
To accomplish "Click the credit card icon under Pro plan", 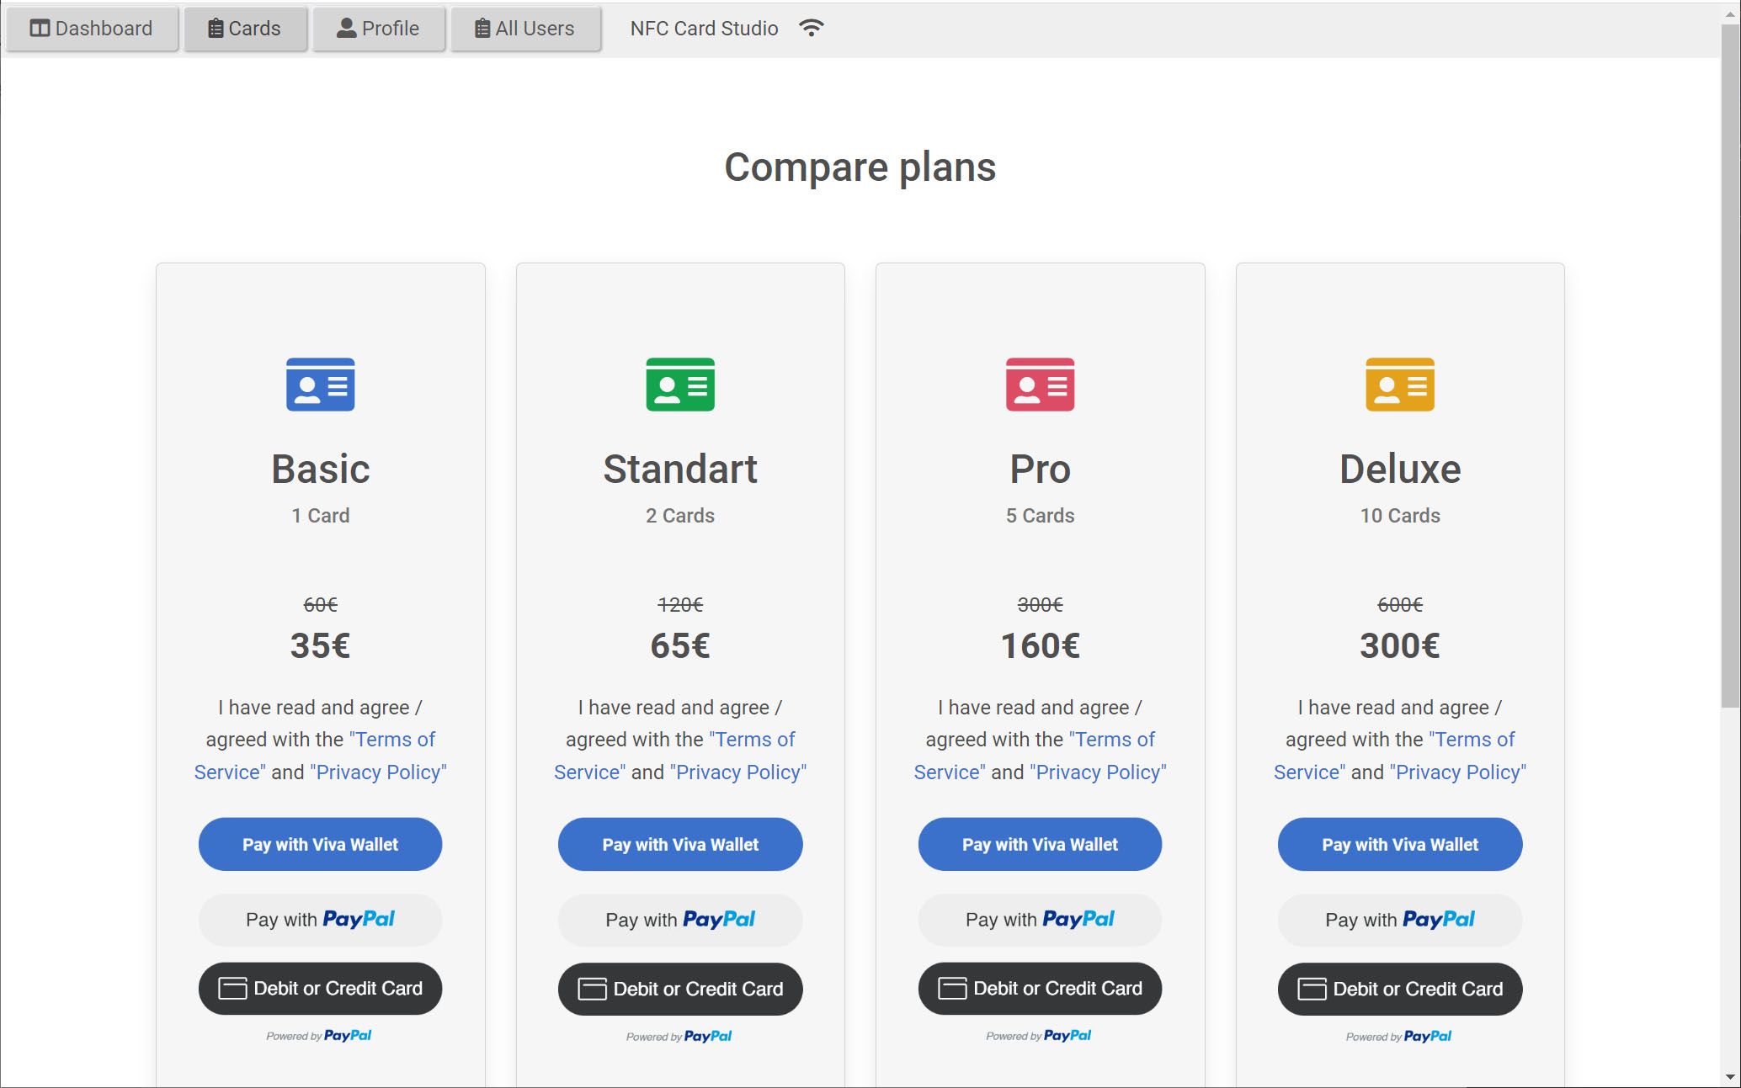I will [952, 988].
